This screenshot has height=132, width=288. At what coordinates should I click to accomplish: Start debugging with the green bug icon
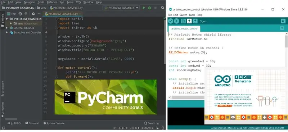pos(149,8)
